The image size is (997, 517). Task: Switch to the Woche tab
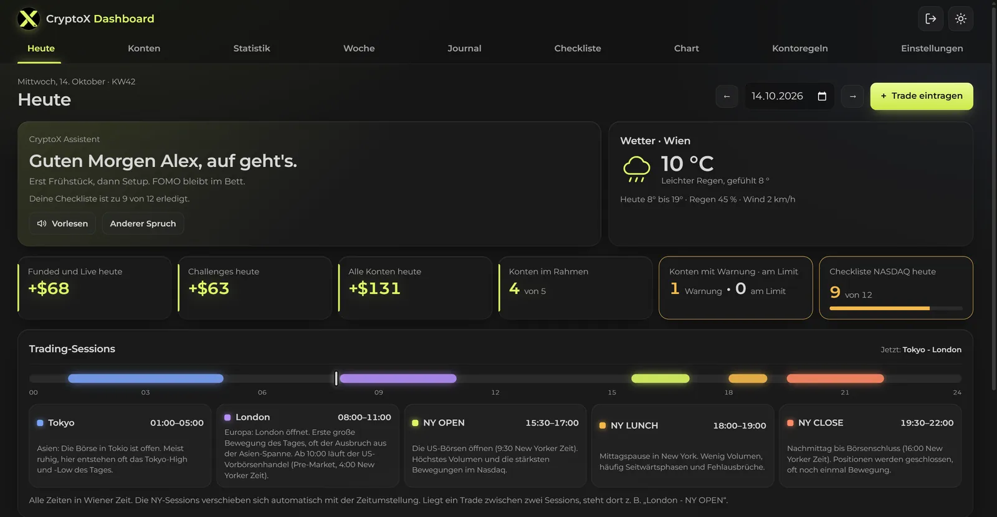pyautogui.click(x=359, y=49)
